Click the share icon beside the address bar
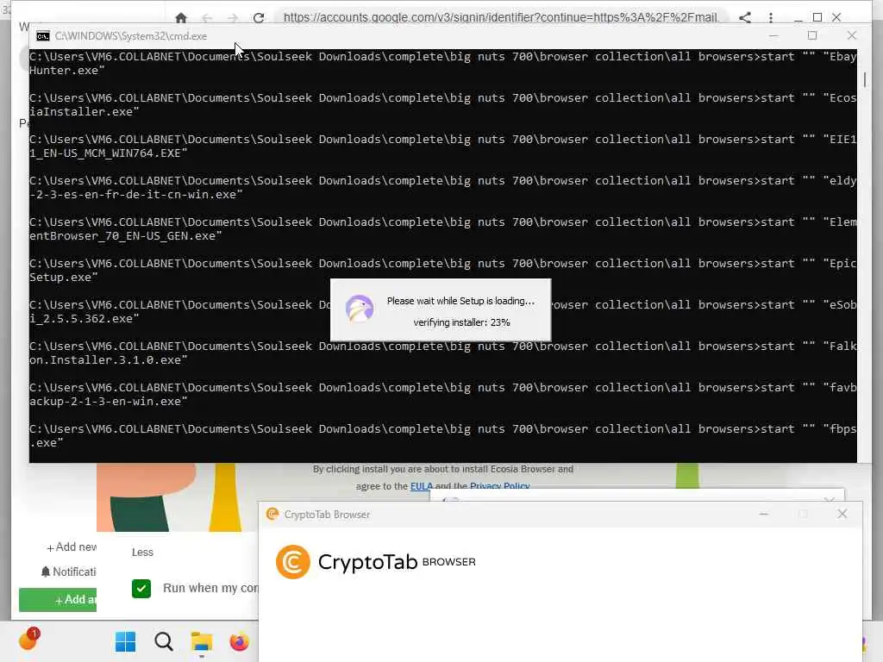883x662 pixels. tap(745, 17)
